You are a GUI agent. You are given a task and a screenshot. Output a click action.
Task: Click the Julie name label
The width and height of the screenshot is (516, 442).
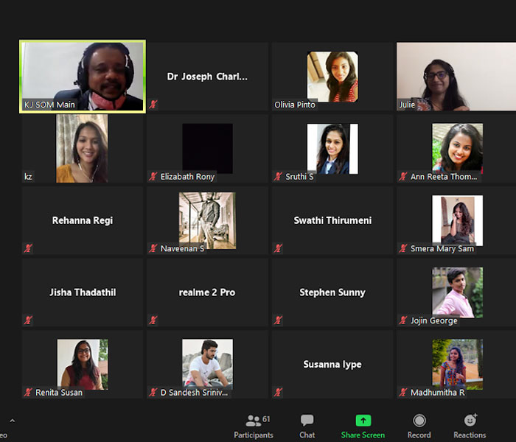(x=407, y=105)
